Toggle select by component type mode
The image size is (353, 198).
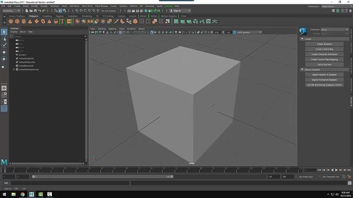[65, 10]
